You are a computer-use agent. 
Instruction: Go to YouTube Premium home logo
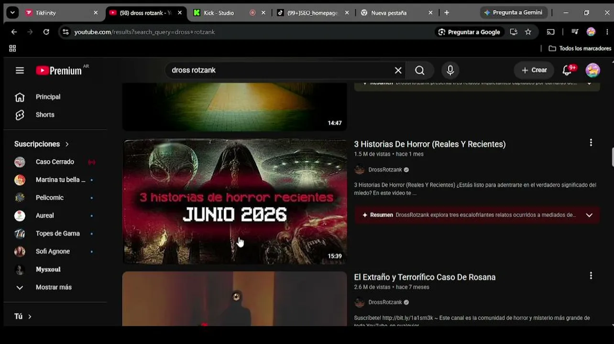pyautogui.click(x=59, y=71)
